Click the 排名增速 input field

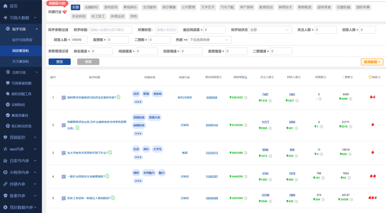[x=102, y=51]
